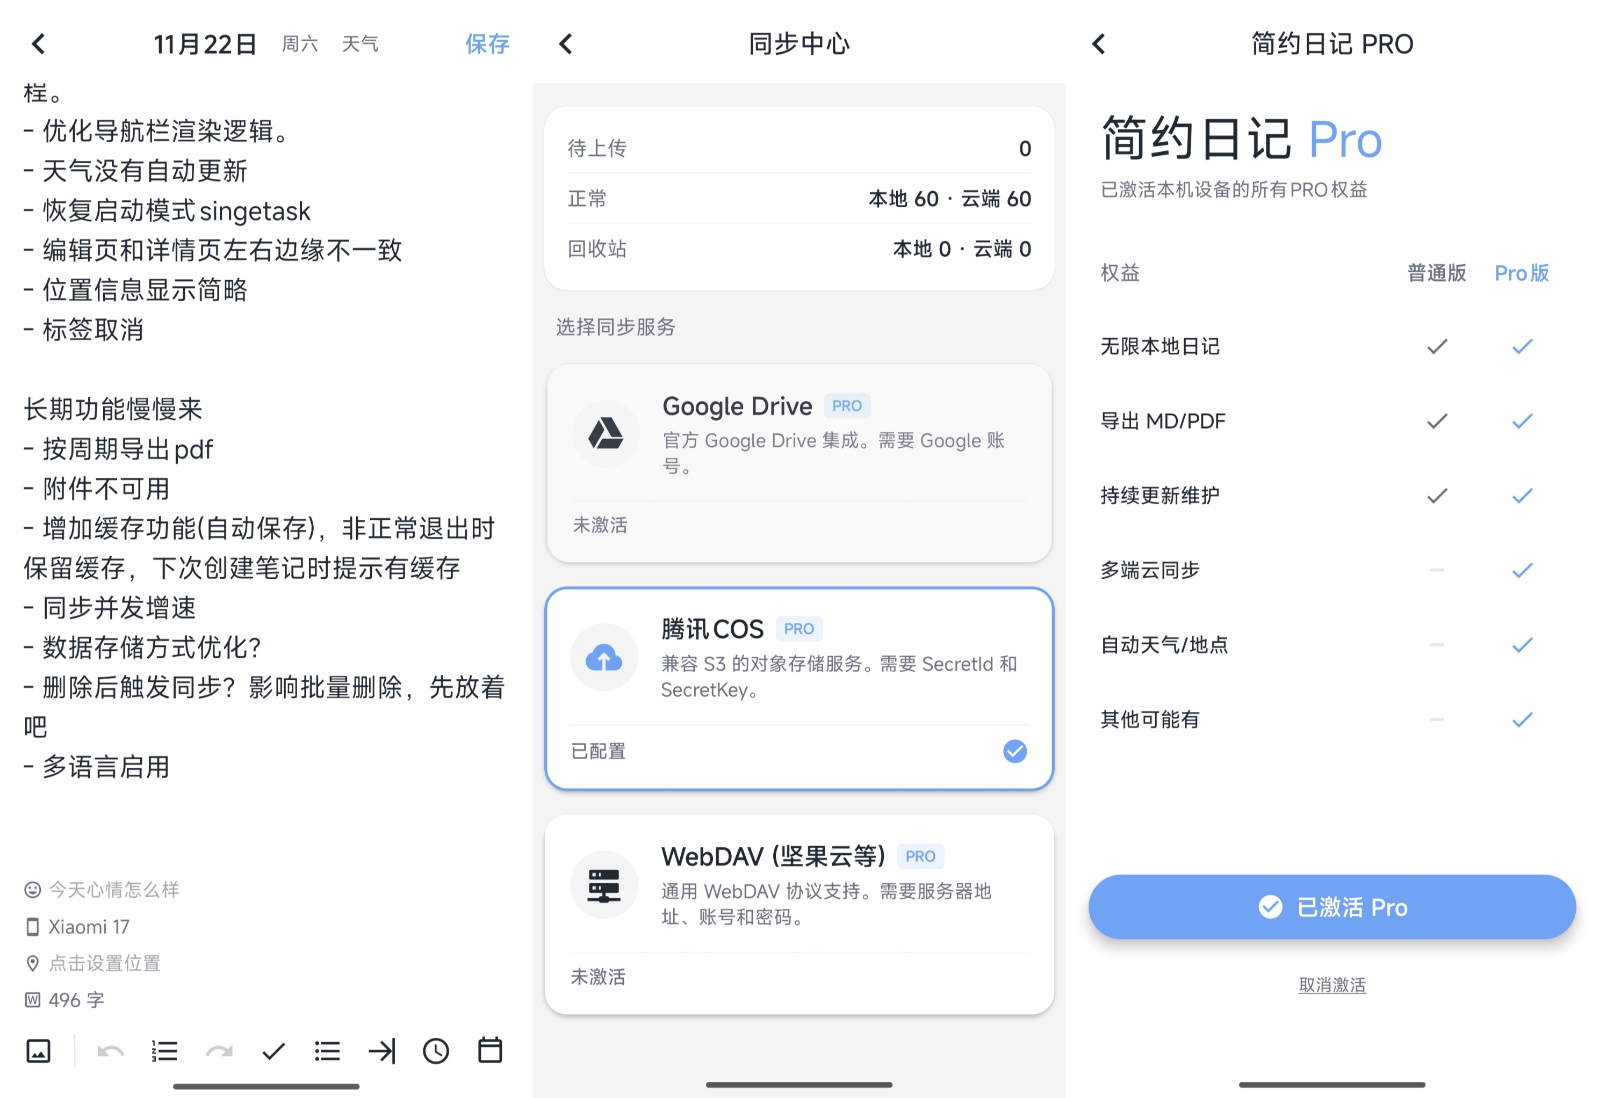Insert image using the picture icon
The height and width of the screenshot is (1098, 1599).
[38, 1051]
